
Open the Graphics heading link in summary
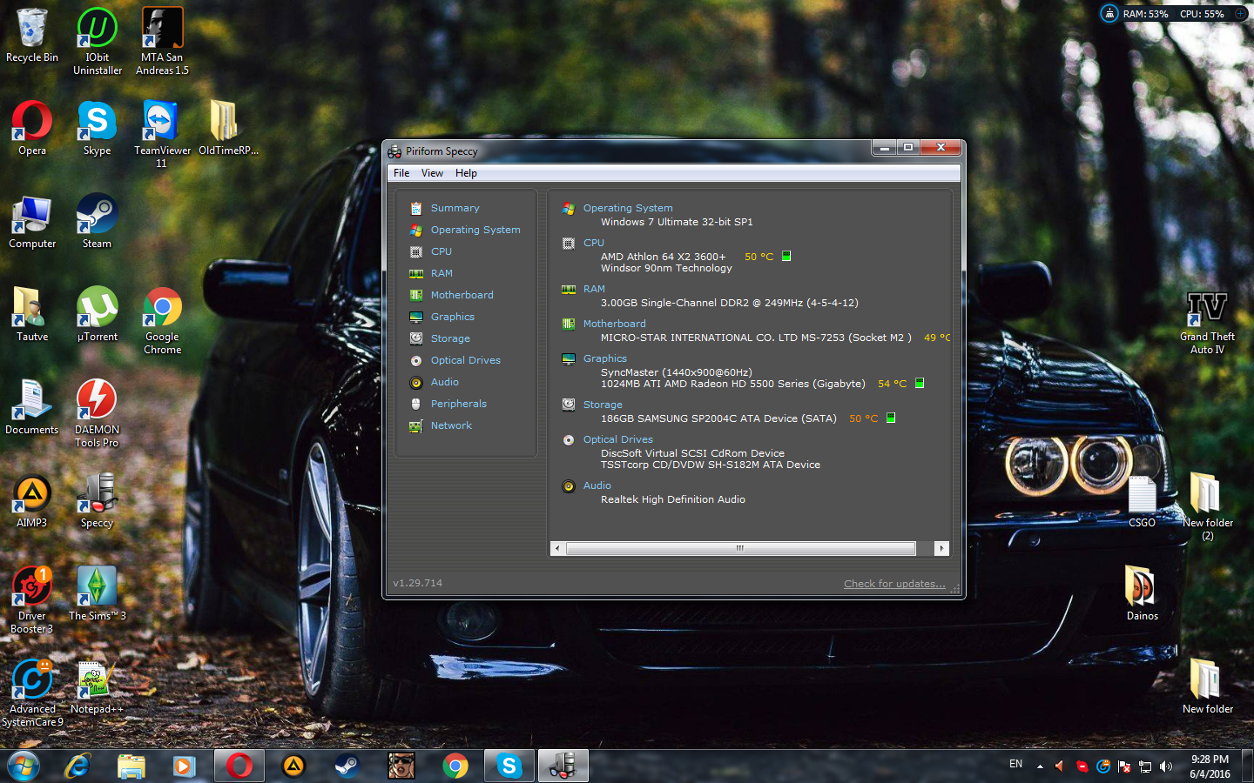point(605,358)
